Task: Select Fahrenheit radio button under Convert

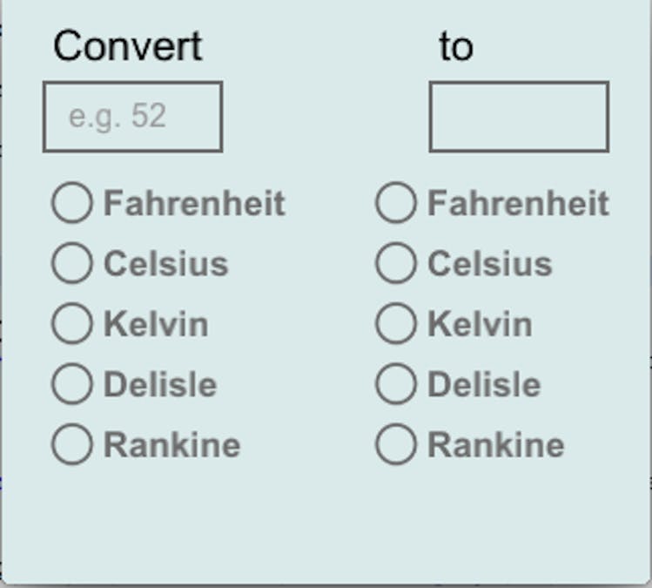Action: [x=71, y=203]
